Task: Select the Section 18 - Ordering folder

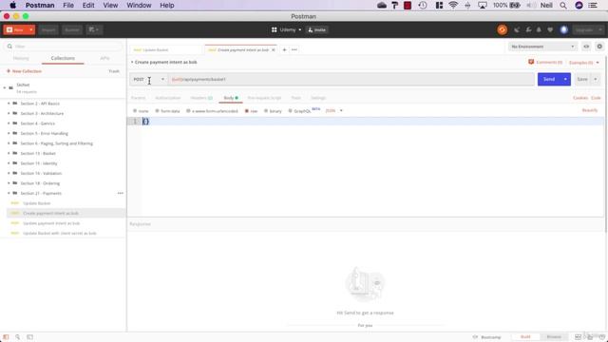Action: click(40, 183)
